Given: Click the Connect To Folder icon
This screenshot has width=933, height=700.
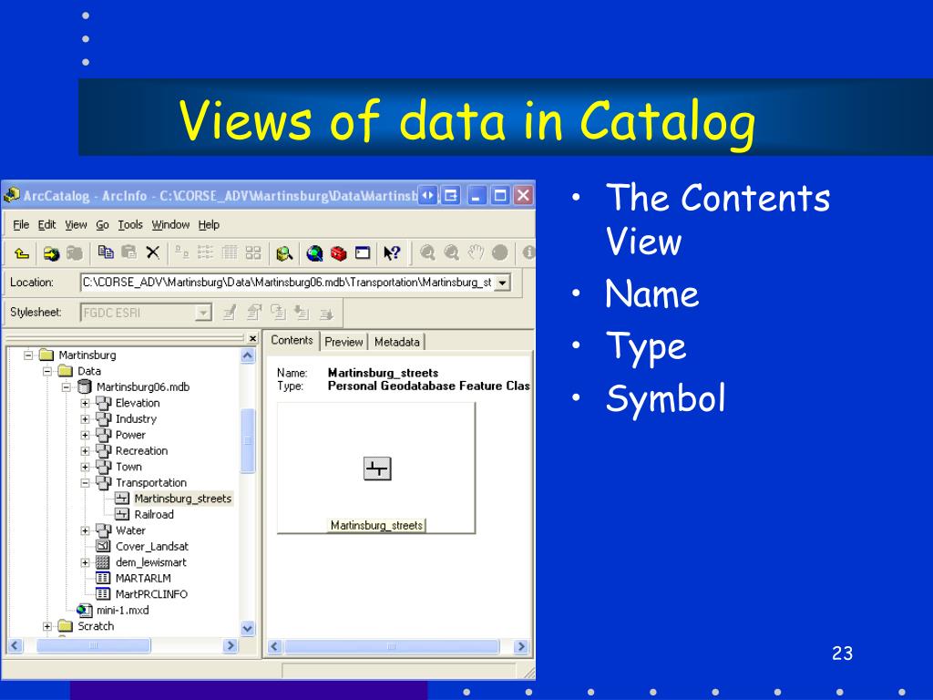Looking at the screenshot, I should [52, 253].
